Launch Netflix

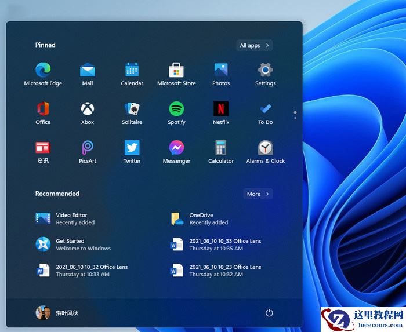pos(221,113)
